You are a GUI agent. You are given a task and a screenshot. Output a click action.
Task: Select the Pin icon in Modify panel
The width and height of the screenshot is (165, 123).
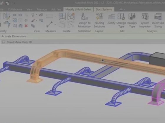pos(26,20)
